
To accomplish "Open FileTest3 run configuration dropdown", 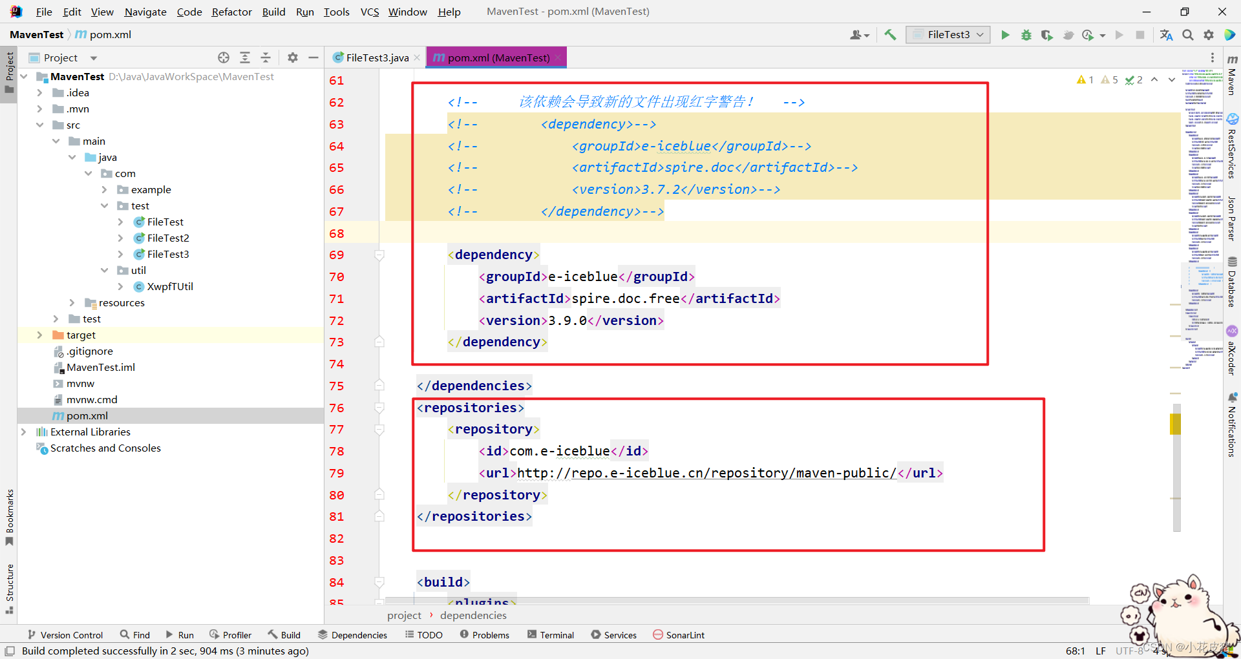I will click(949, 35).
